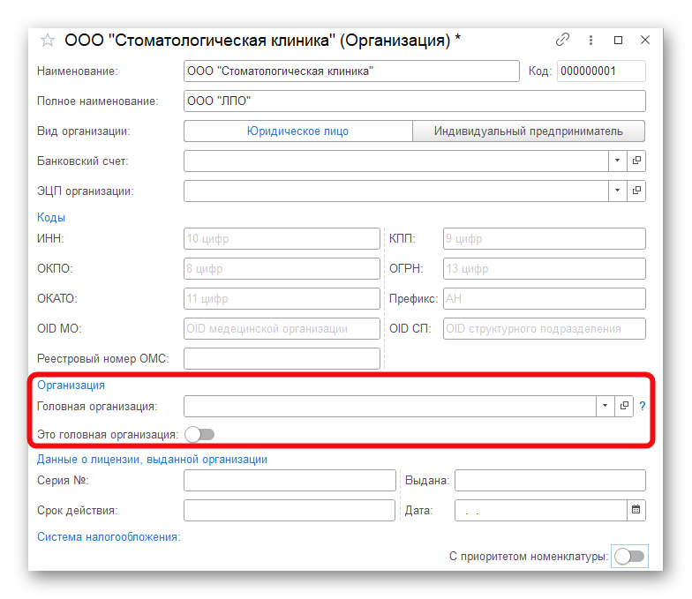The width and height of the screenshot is (692, 599).
Task: Select Юридическое лицо organization type
Action: coord(298,131)
